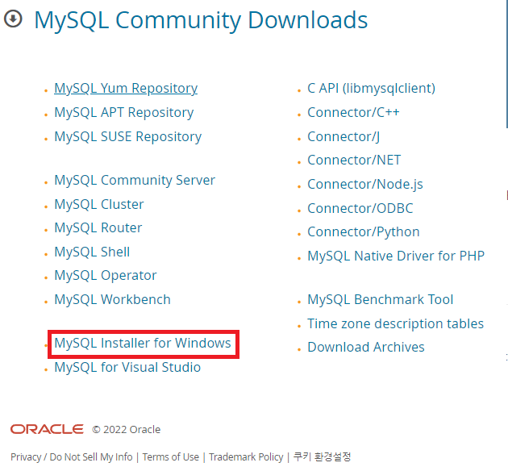Select MySQL Installer for Windows
This screenshot has width=508, height=471.
143,343
